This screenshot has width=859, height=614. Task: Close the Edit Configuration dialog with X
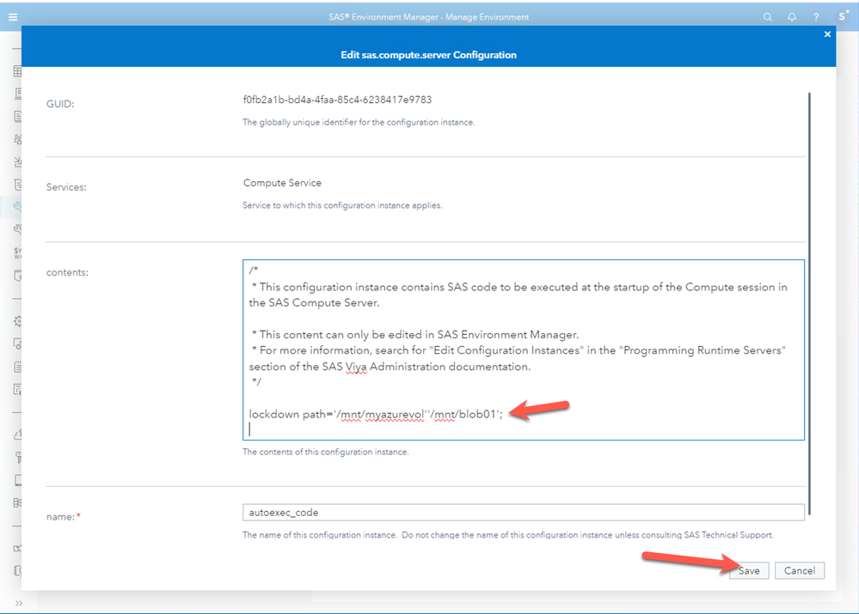[x=827, y=34]
